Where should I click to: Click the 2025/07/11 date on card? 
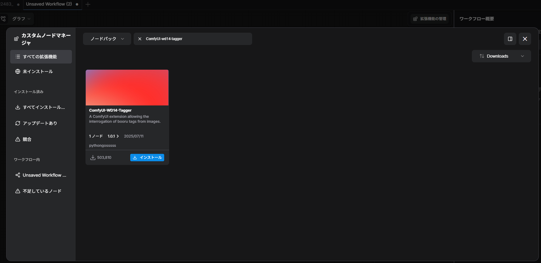134,136
